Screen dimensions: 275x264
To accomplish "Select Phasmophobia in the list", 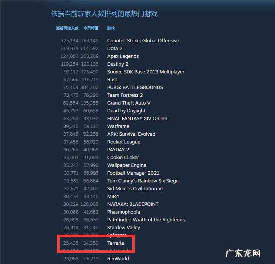I will tap(123, 212).
